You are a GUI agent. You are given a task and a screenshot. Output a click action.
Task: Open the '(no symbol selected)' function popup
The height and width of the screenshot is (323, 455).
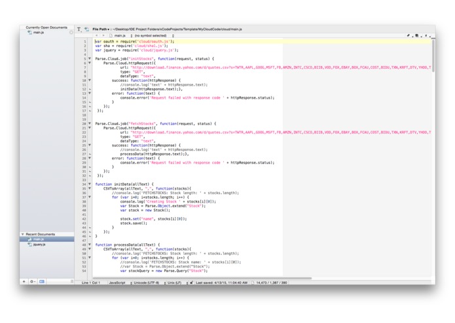(154, 35)
